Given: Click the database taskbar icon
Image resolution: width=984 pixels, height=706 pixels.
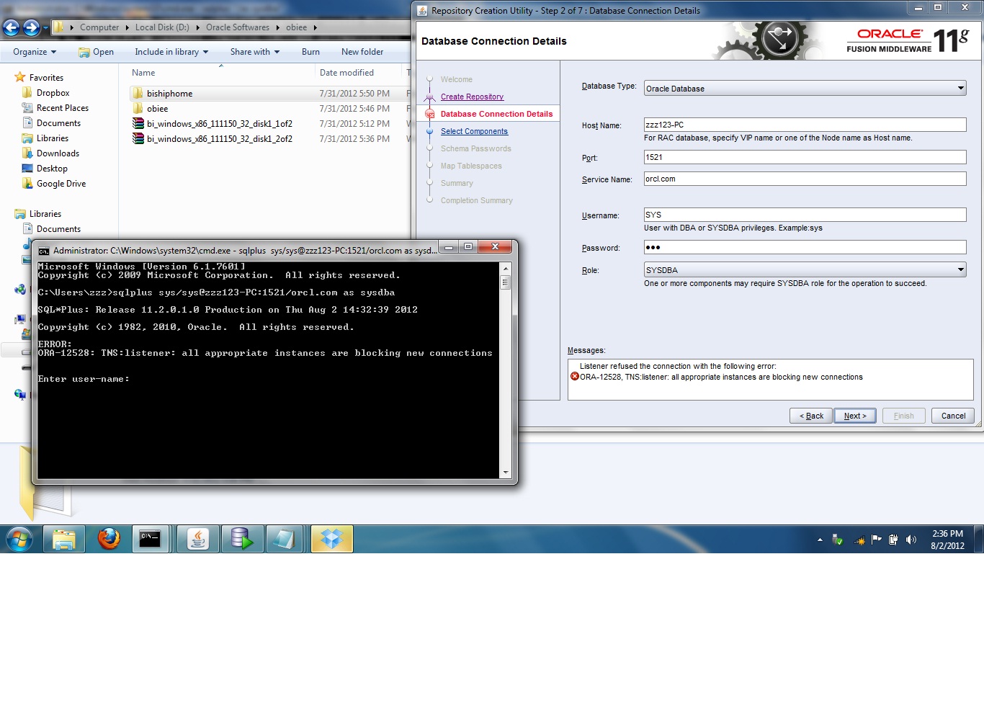Looking at the screenshot, I should [x=242, y=539].
